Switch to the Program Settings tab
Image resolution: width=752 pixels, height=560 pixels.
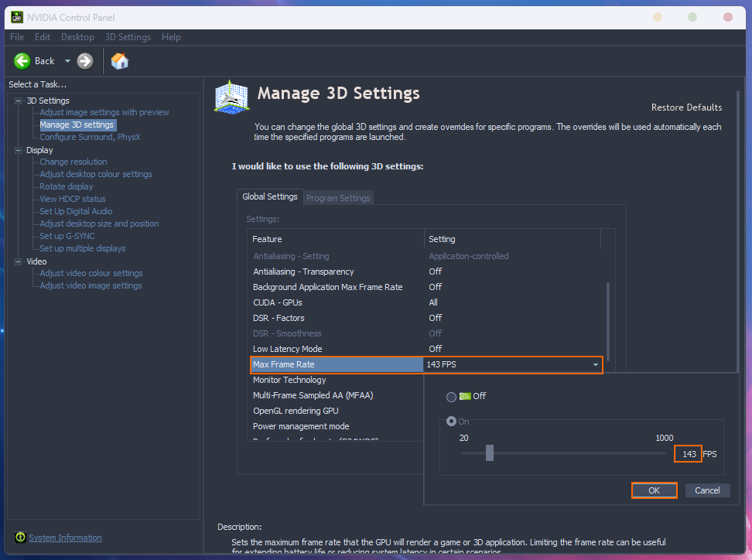pyautogui.click(x=338, y=198)
